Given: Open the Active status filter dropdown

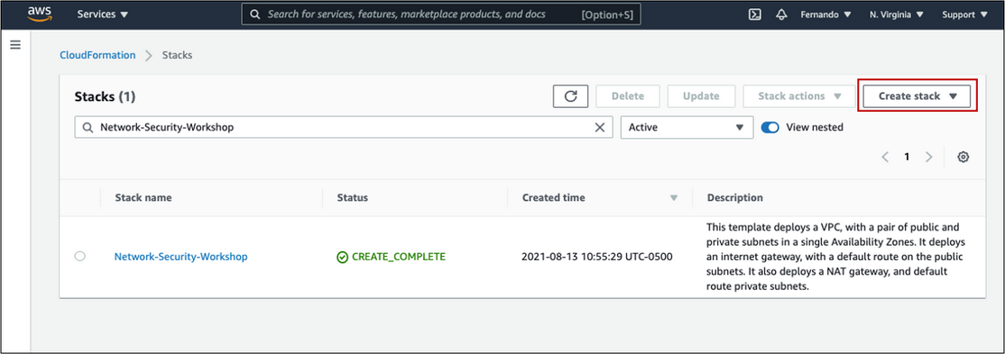Looking at the screenshot, I should [x=687, y=127].
